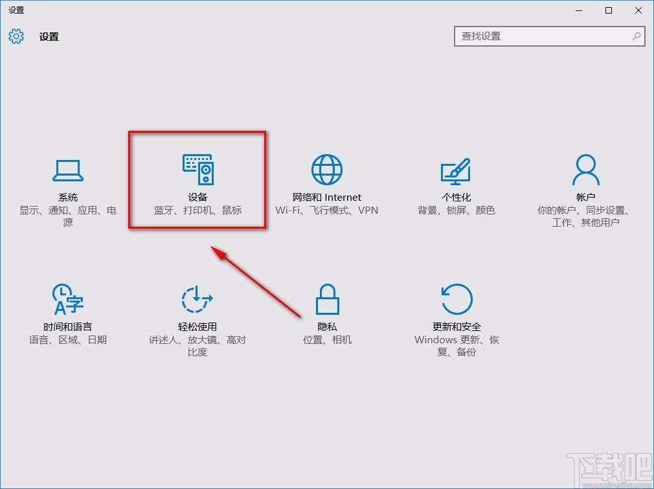The width and height of the screenshot is (654, 489).
Task: Open the 更新和安全 refresh arrow icon
Action: tap(456, 299)
